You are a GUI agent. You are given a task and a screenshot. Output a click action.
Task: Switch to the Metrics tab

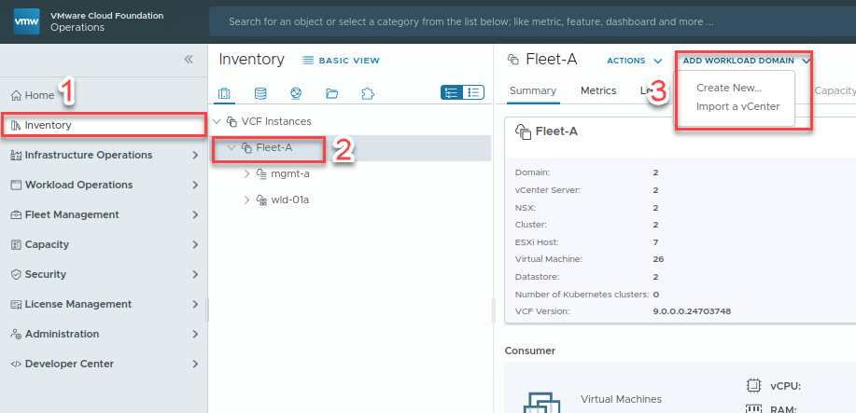click(x=598, y=90)
